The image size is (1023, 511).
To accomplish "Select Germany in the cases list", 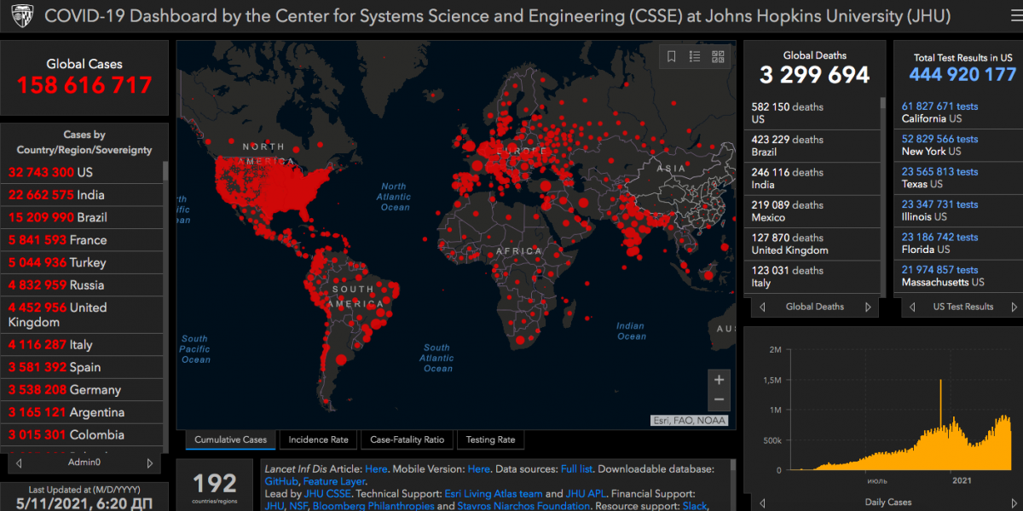I will coord(82,390).
